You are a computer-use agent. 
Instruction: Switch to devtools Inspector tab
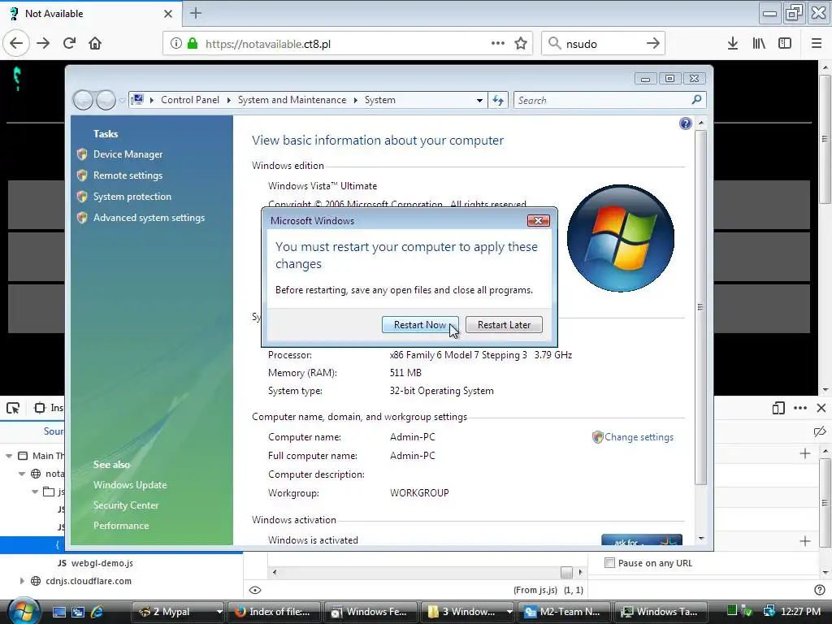(48, 408)
